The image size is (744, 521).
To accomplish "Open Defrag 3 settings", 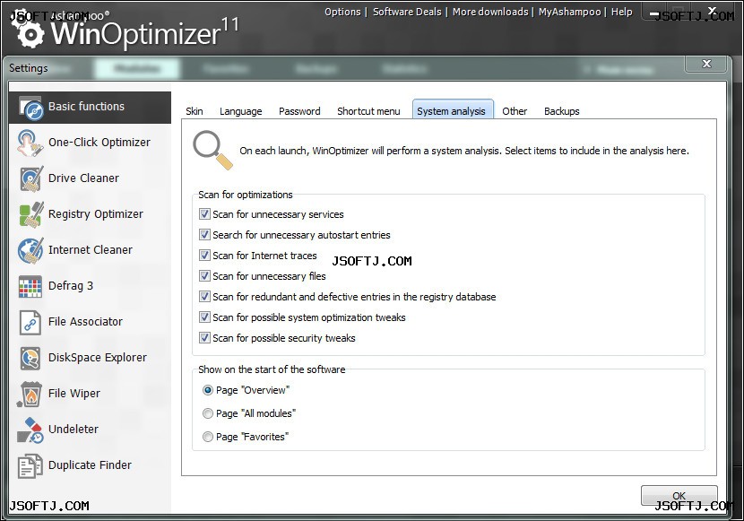I will click(x=91, y=286).
